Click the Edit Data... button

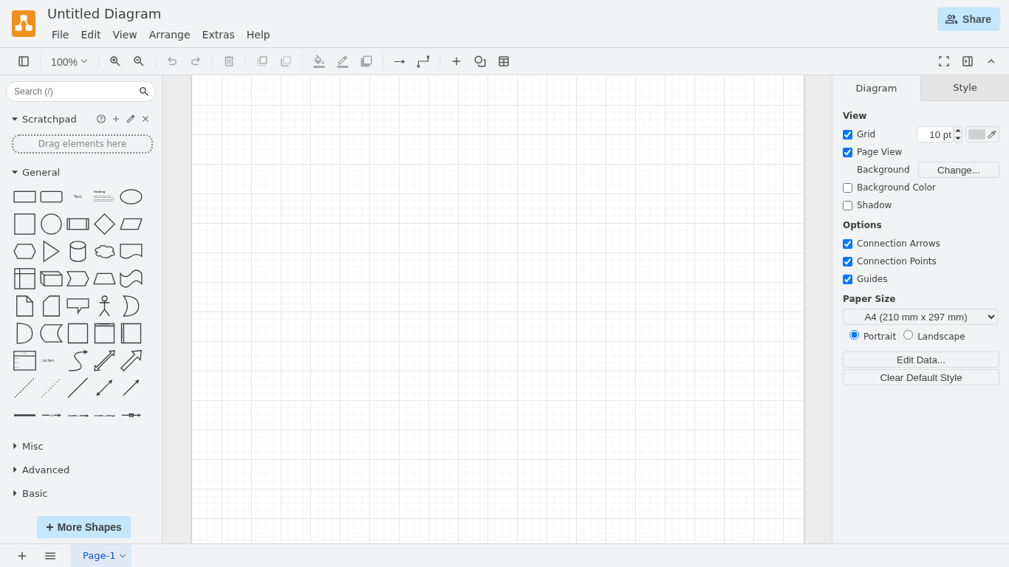(x=921, y=360)
